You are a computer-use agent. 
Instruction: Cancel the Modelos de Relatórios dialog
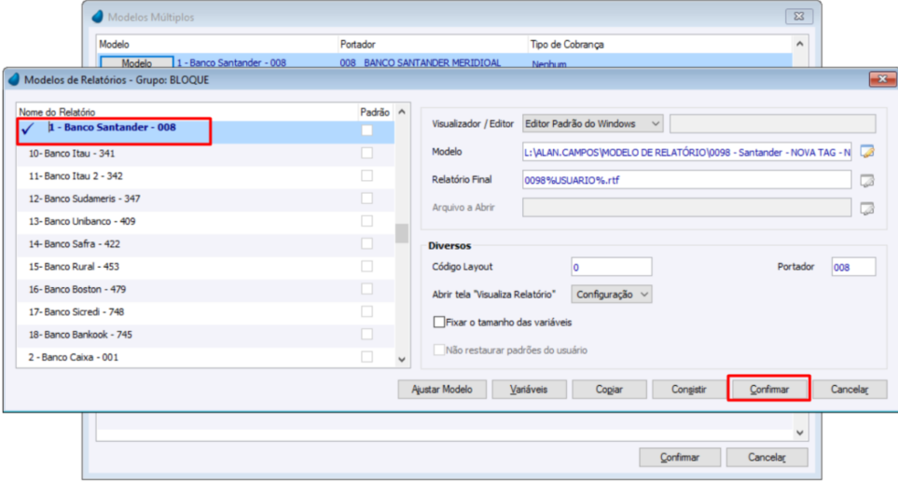850,390
